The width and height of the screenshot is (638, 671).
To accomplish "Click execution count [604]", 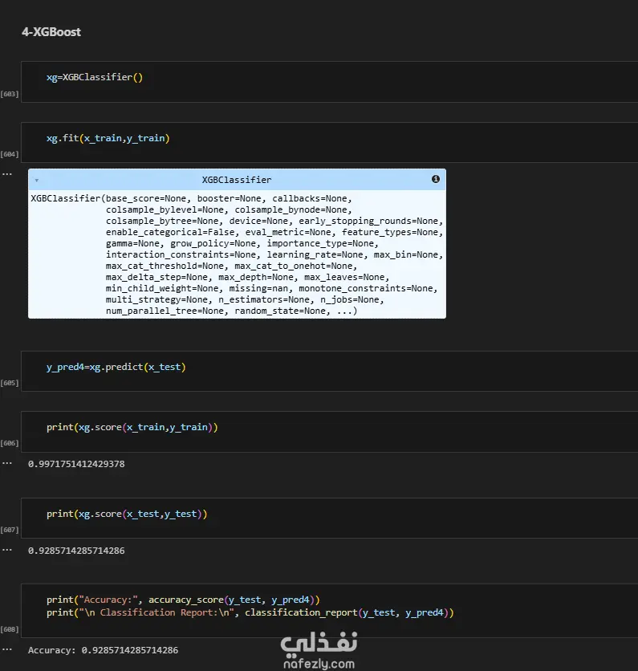I will click(10, 154).
